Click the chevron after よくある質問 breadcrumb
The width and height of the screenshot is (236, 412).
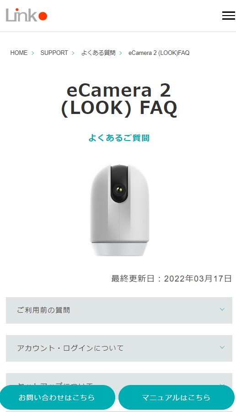(x=121, y=53)
